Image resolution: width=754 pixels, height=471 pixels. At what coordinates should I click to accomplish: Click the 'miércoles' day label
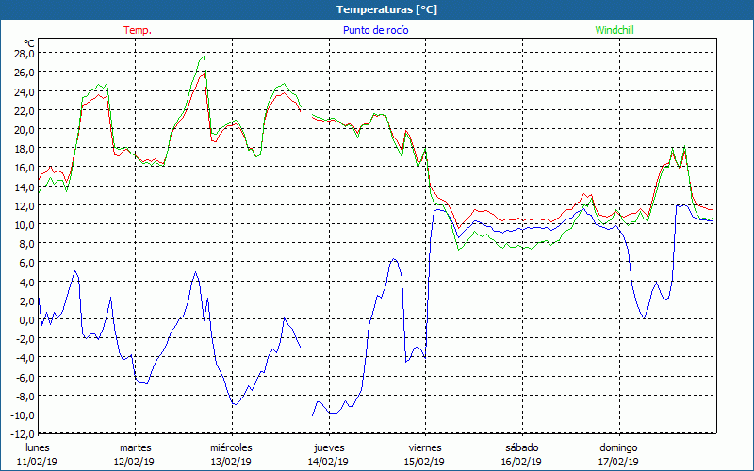tap(231, 447)
